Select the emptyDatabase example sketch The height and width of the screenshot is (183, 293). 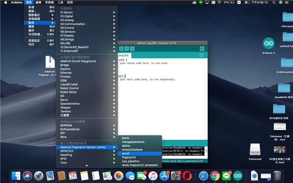pyautogui.click(x=140, y=150)
